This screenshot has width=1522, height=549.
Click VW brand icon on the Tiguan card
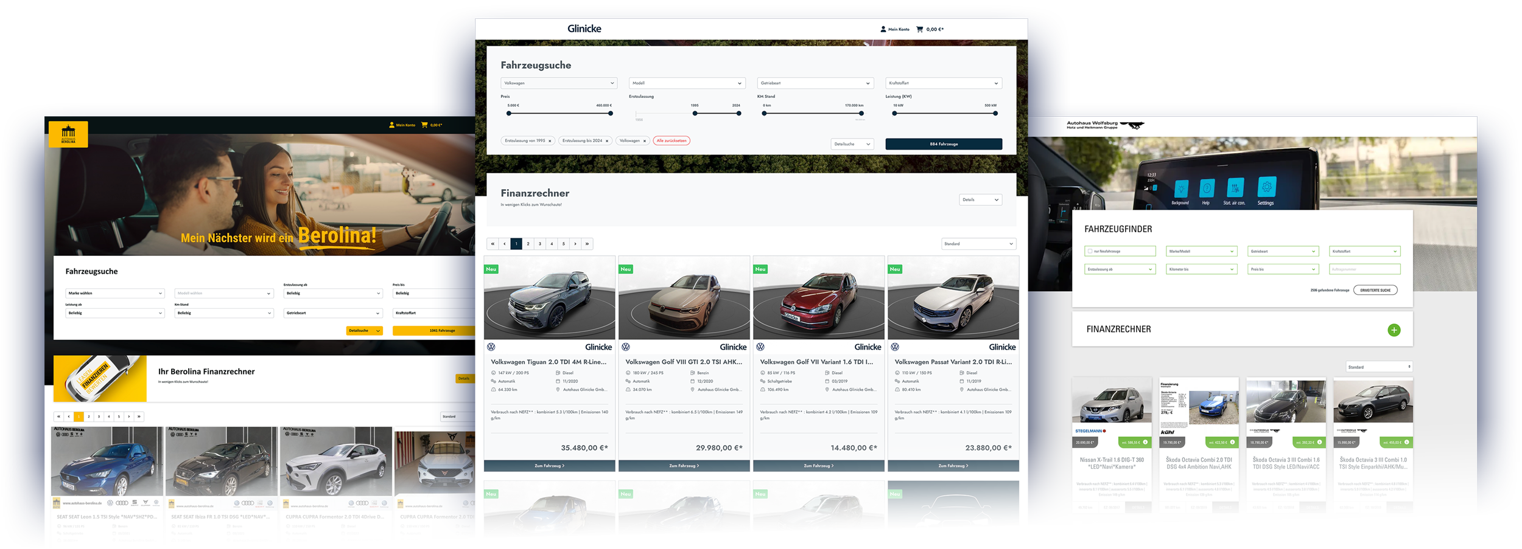pos(491,347)
